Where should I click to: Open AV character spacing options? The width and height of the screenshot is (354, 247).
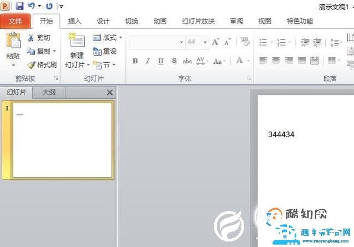(x=202, y=61)
